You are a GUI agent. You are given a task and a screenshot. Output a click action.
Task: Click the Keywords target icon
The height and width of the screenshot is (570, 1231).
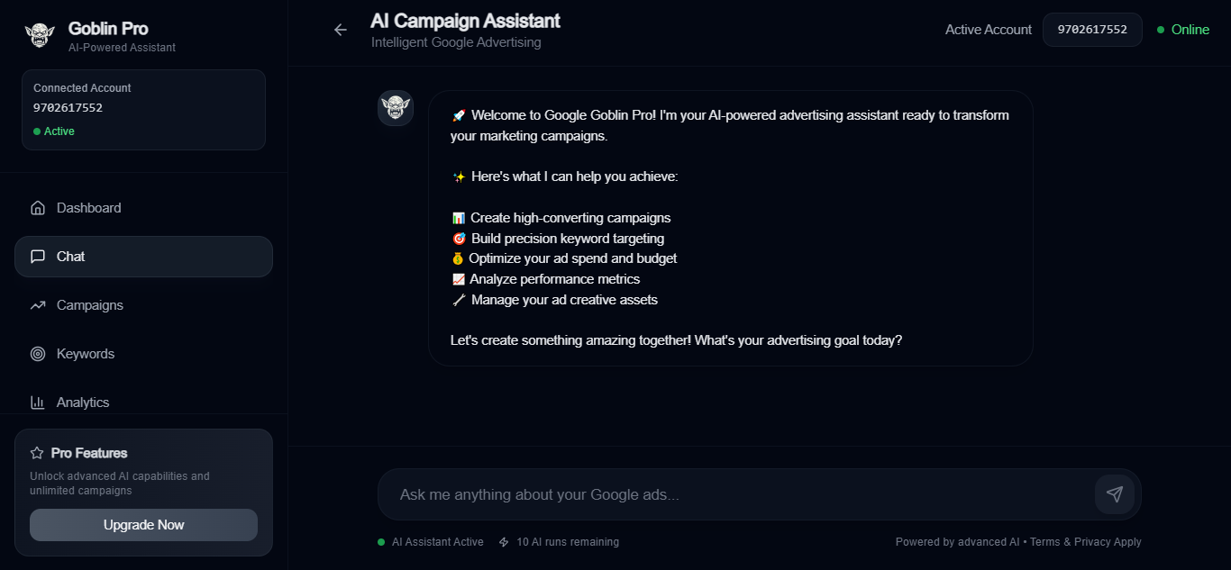[x=38, y=354]
